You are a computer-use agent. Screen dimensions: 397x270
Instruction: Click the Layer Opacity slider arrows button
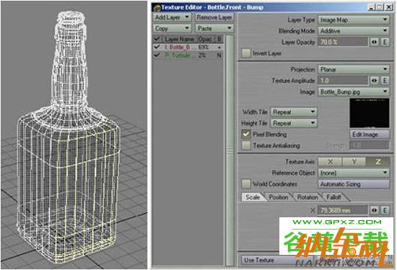pyautogui.click(x=374, y=42)
